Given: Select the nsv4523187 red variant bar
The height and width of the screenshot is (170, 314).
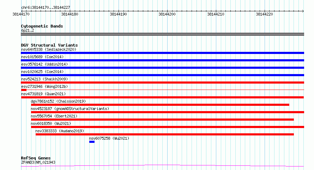Looking at the screenshot, I should pyautogui.click(x=168, y=112).
